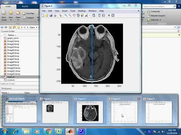This screenshot has height=135, width=181.
Task: Select Image4.bmp in Current Folder
Action: 13,50
